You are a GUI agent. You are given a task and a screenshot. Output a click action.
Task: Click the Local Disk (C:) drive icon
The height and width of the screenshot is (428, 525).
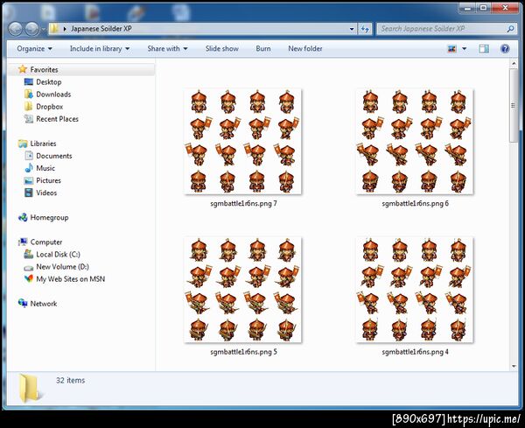click(x=29, y=254)
